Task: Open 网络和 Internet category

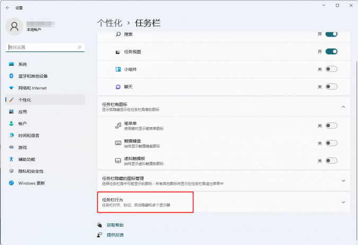Action: click(45, 88)
